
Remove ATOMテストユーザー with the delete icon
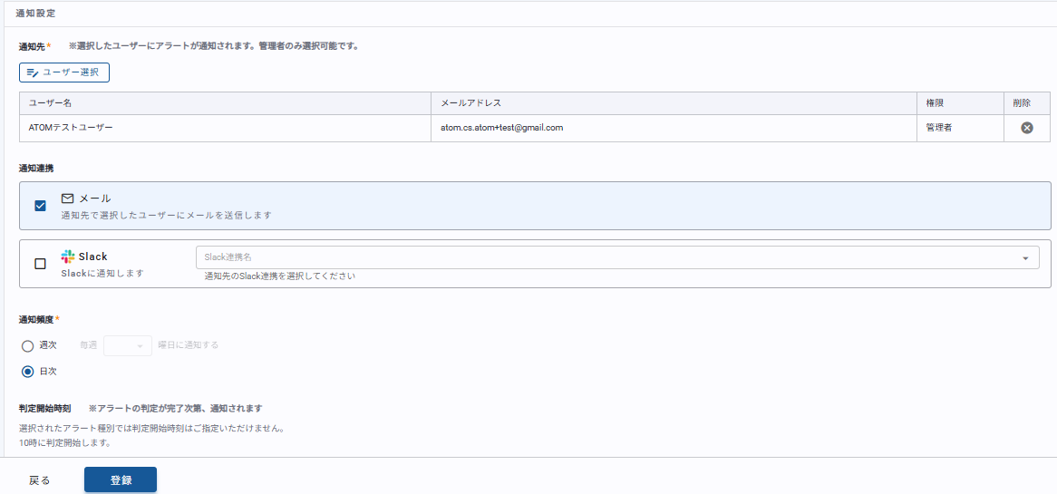1026,128
